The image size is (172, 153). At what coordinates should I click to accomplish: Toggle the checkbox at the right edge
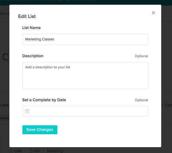pyautogui.click(x=162, y=105)
